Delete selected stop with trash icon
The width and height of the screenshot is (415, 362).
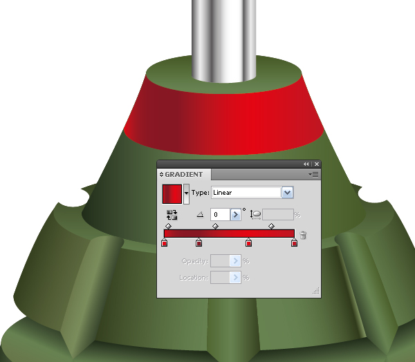pos(303,235)
